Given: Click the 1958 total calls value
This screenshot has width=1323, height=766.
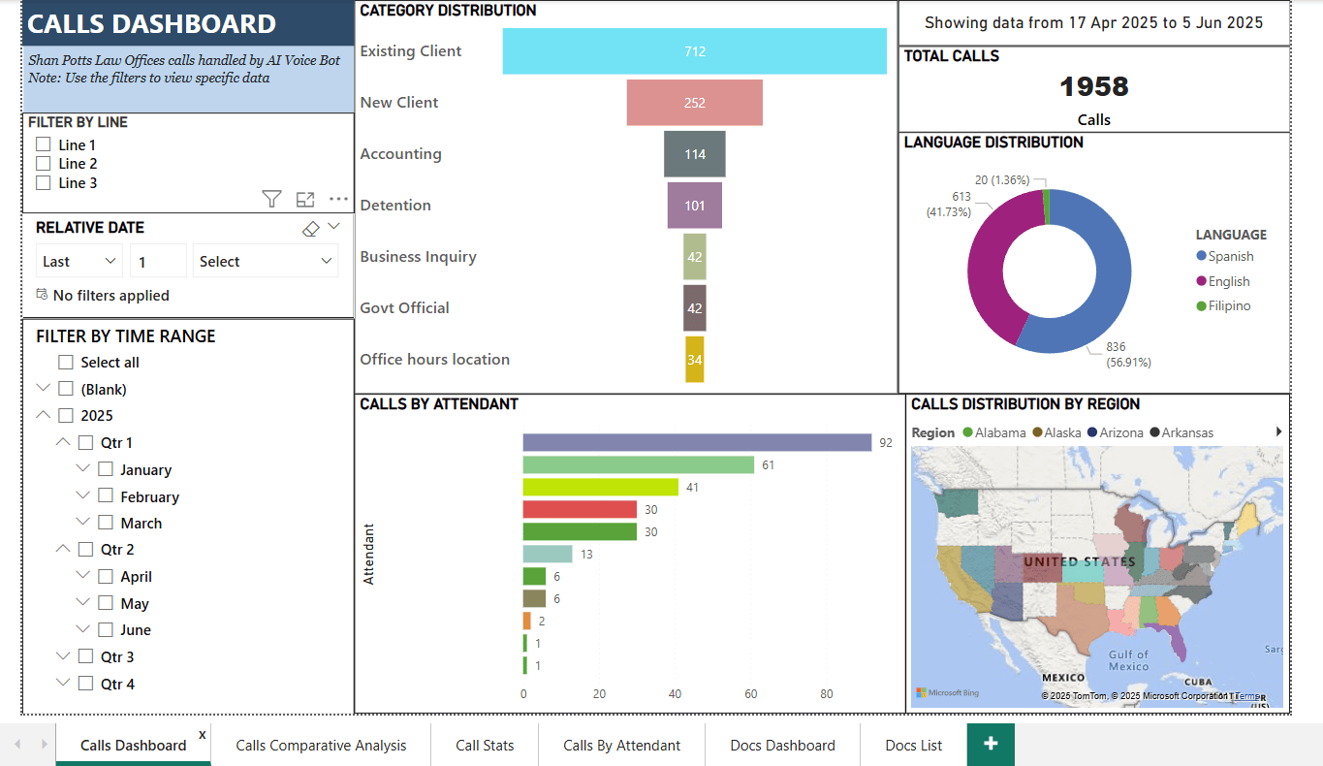Looking at the screenshot, I should coord(1094,87).
